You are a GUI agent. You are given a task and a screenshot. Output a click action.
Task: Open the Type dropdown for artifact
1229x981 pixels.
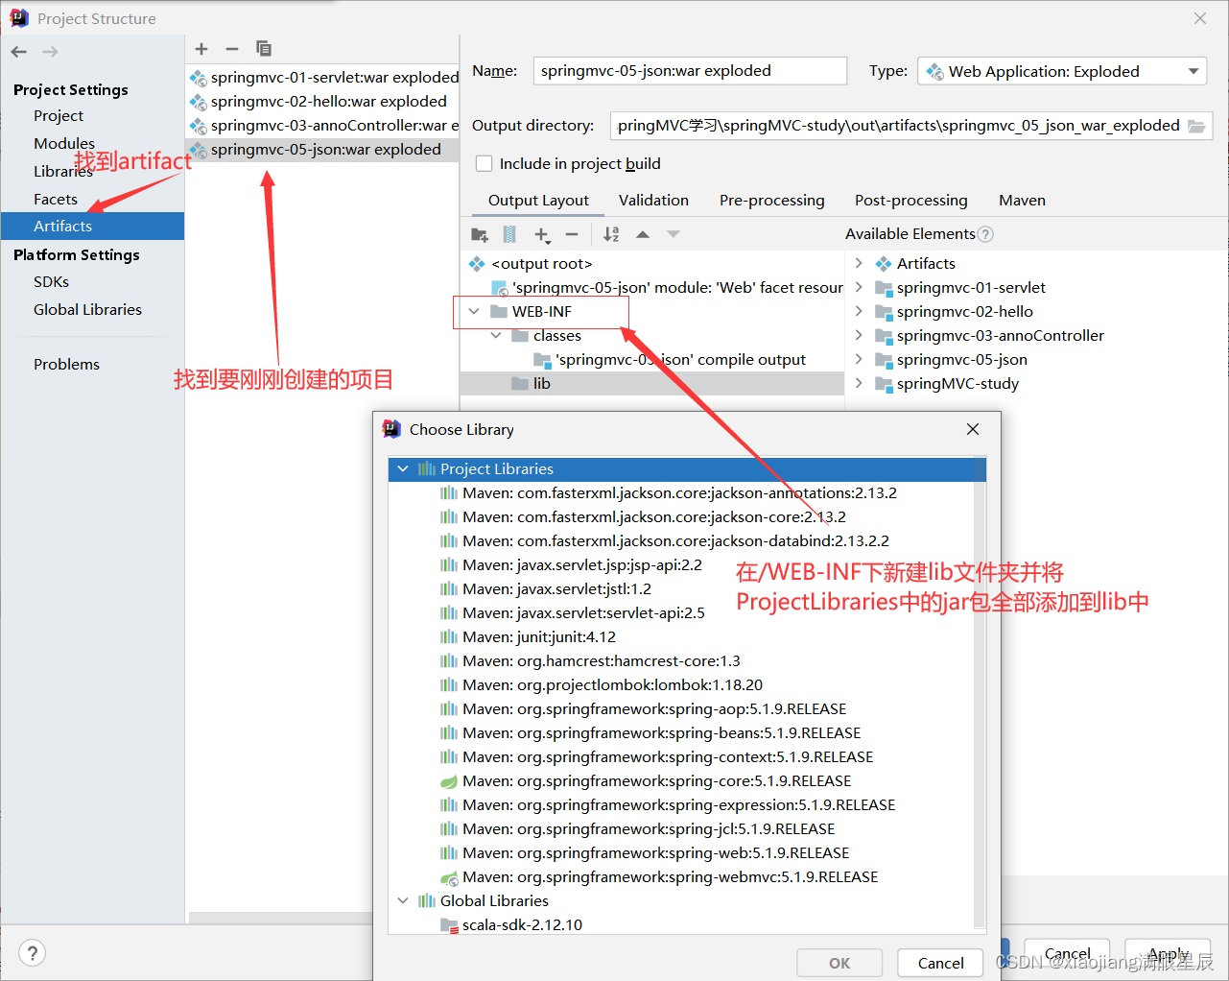(x=1062, y=71)
